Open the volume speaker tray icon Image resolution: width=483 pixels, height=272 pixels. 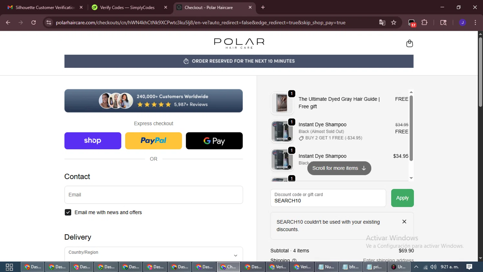tap(433, 267)
